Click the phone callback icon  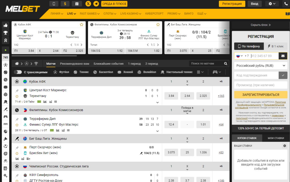coord(286,4)
